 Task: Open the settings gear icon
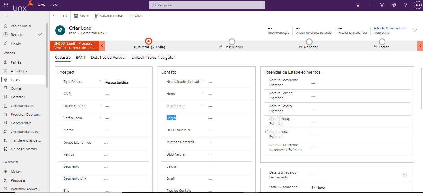tap(394, 5)
